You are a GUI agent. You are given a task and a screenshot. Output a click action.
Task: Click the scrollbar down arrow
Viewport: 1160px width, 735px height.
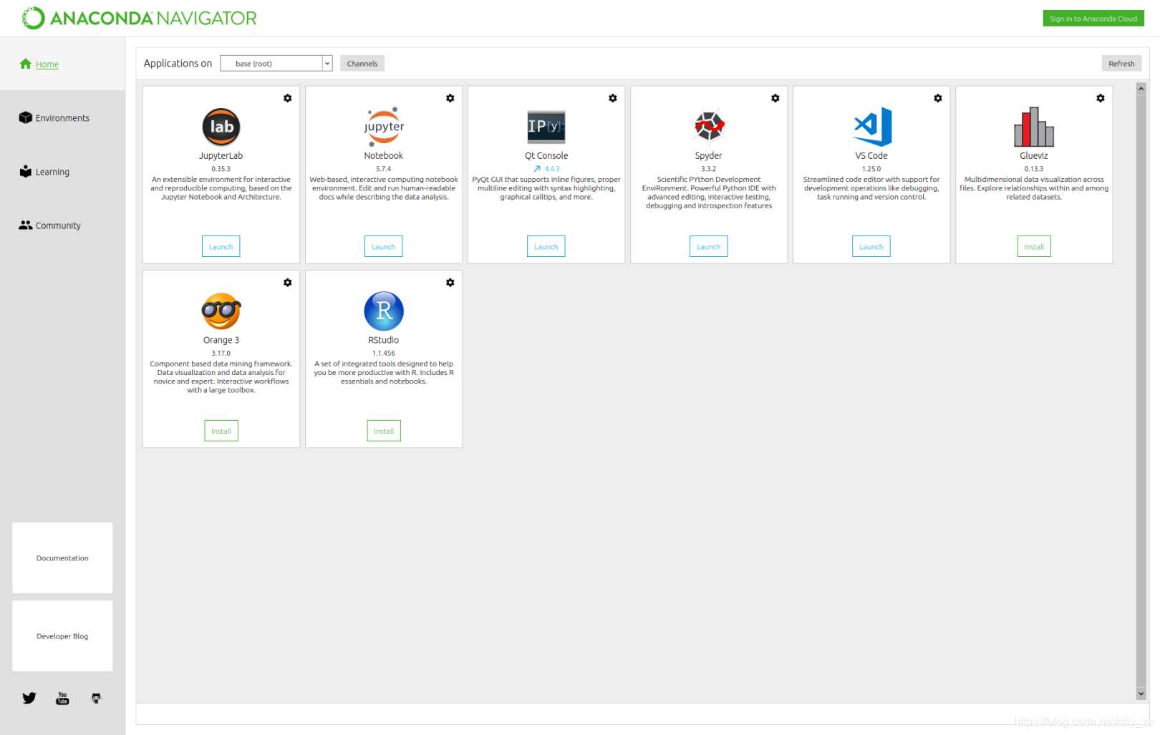coord(1141,693)
